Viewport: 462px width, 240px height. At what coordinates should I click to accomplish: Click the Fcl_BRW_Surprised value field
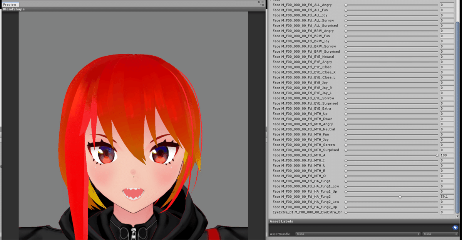(x=447, y=52)
